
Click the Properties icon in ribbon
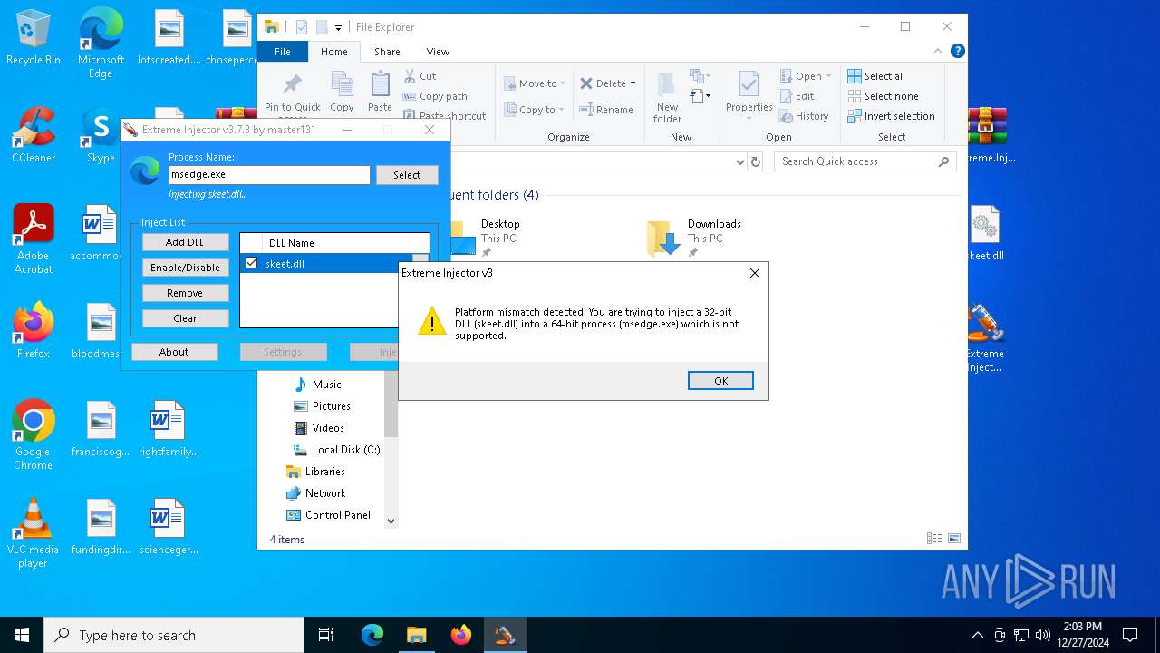tap(749, 86)
